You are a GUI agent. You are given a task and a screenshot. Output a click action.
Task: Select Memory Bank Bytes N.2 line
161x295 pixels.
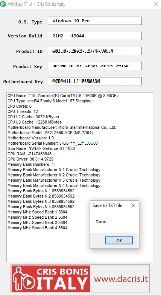(41, 196)
